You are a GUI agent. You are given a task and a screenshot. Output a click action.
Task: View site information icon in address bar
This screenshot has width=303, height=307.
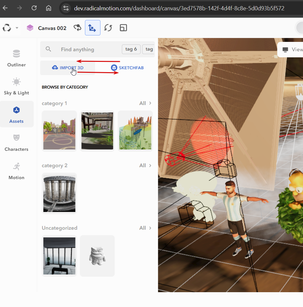[66, 8]
